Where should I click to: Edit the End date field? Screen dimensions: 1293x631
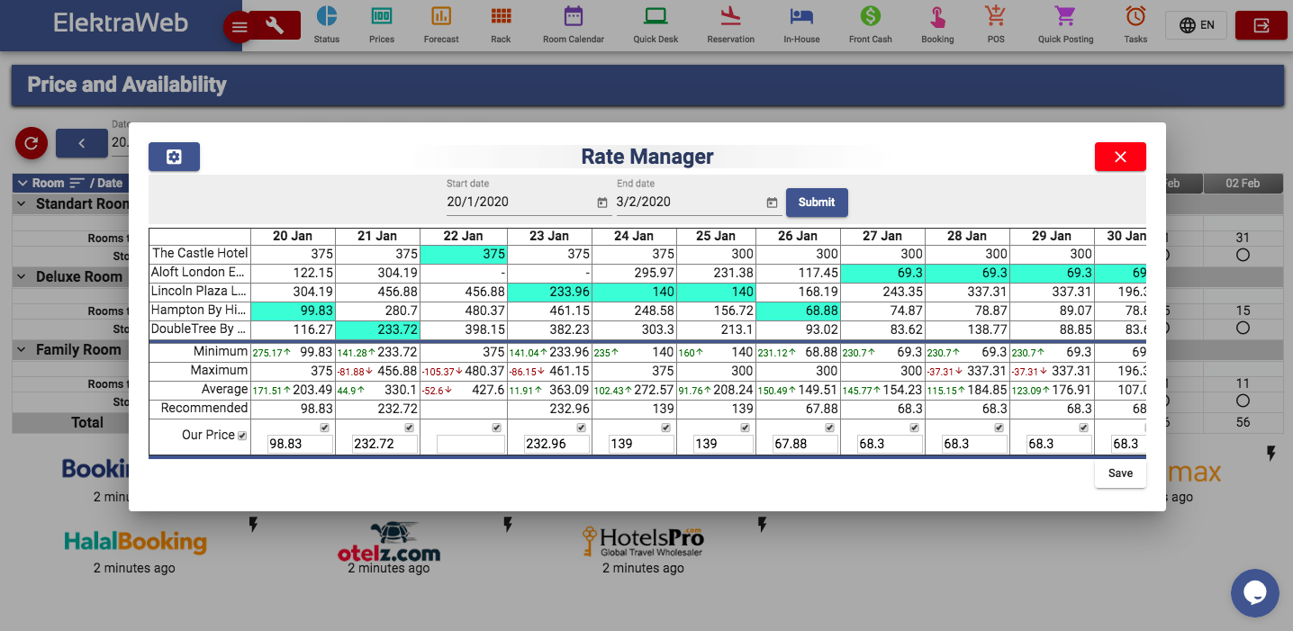coord(689,203)
